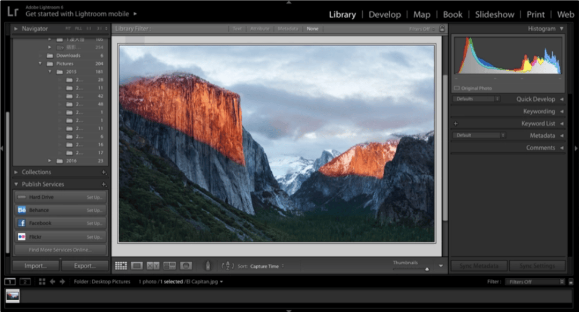
Task: Select the Painter spray can tool
Action: (x=208, y=265)
